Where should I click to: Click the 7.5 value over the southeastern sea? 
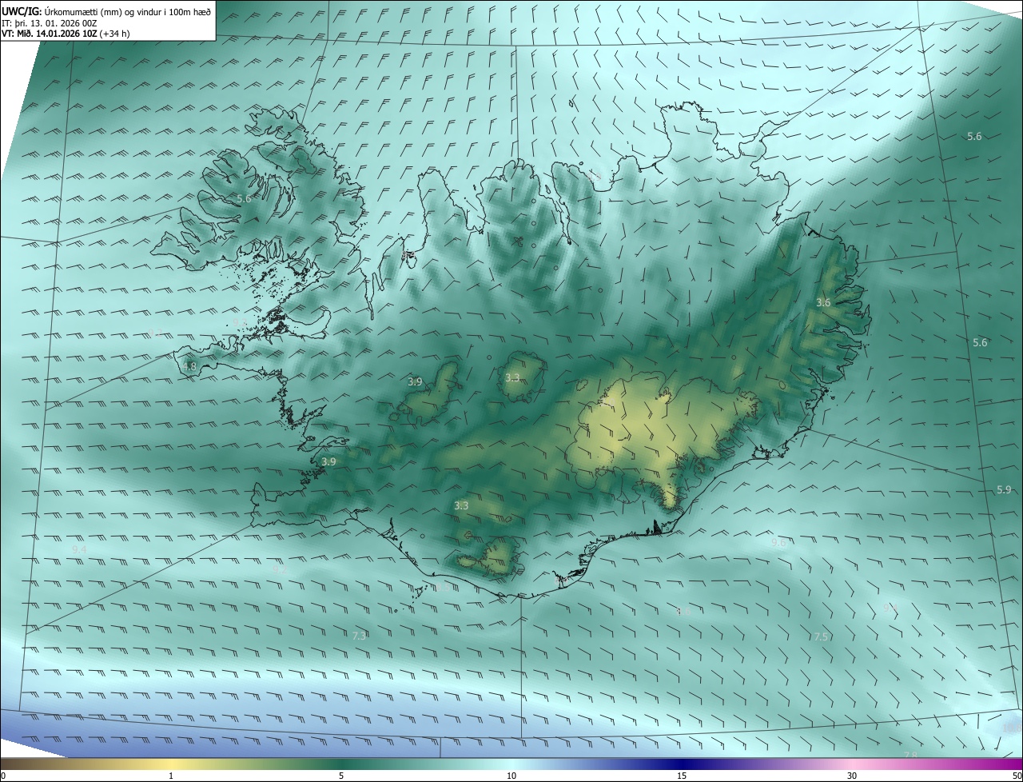(821, 637)
